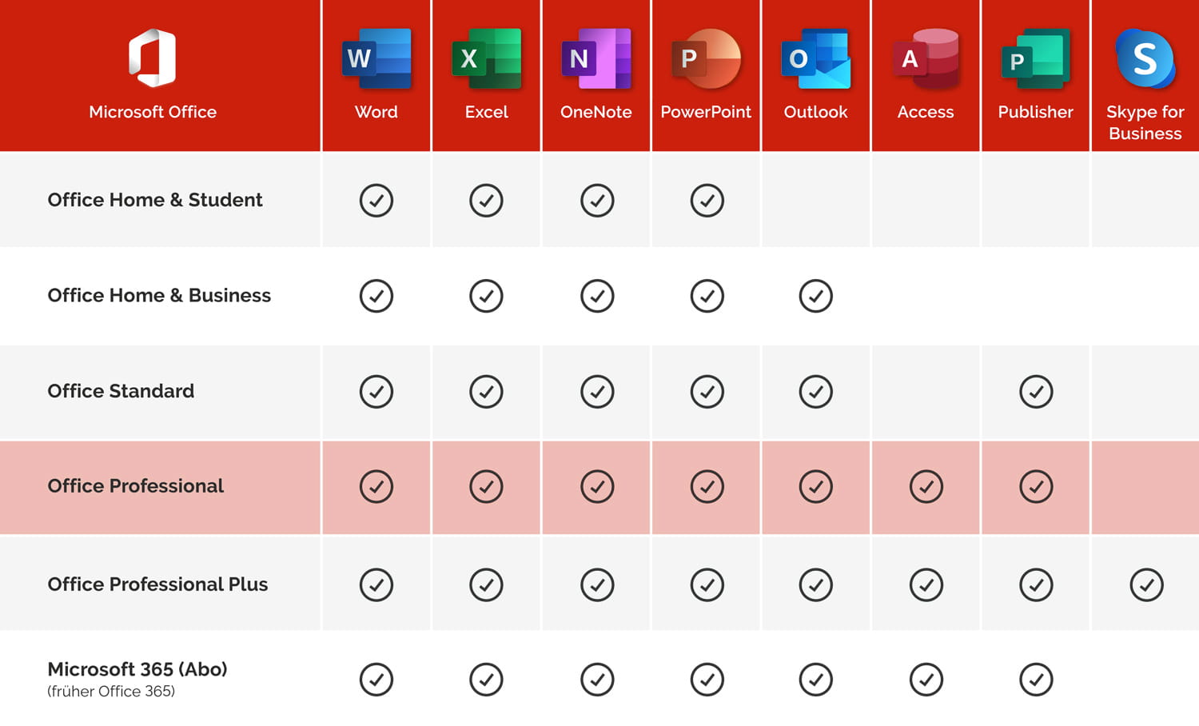1199x726 pixels.
Task: Click the Microsoft Office logo icon
Action: [153, 58]
